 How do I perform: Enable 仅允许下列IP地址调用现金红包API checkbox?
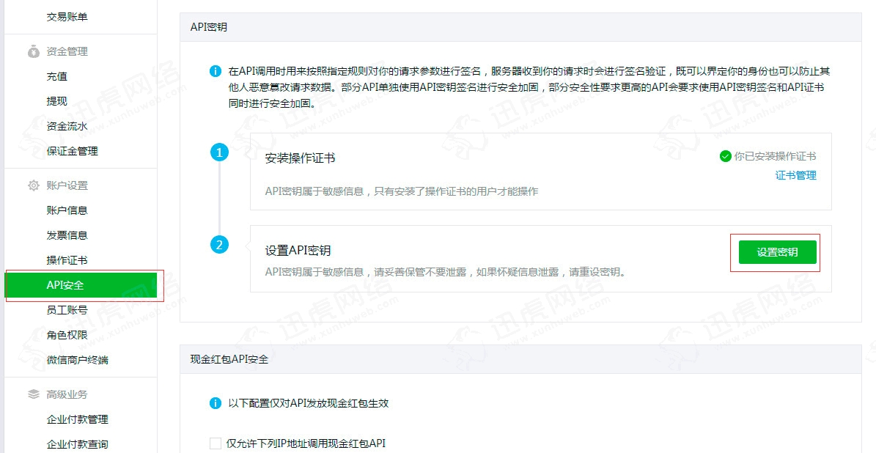click(216, 443)
